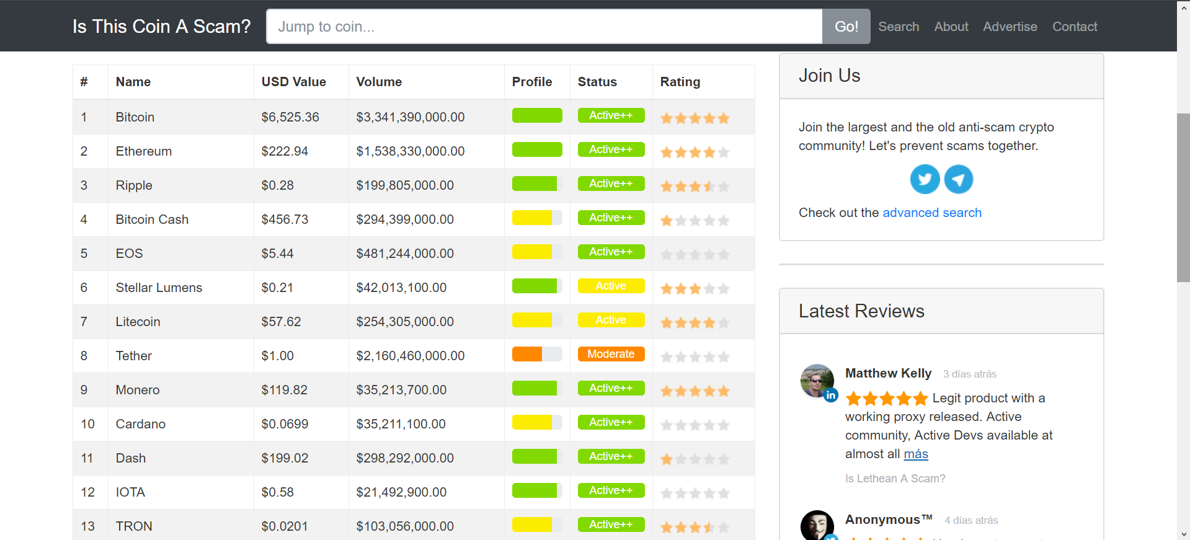Click Bitcoin's Active++ status badge

click(x=611, y=115)
